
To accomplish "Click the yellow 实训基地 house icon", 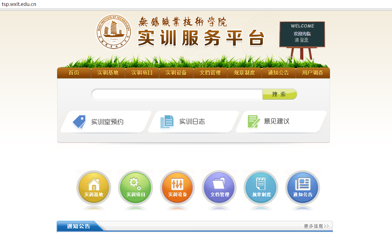I will [x=94, y=188].
